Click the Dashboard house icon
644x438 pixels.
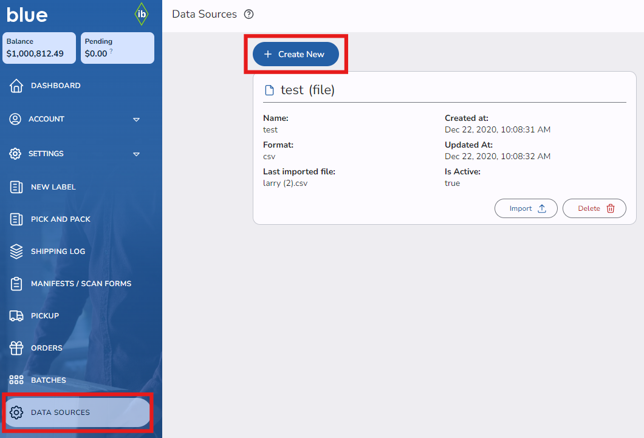pyautogui.click(x=16, y=86)
